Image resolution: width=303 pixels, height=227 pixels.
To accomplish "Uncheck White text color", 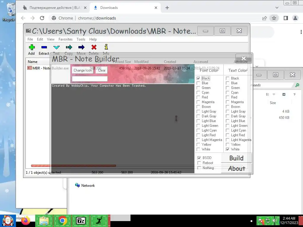I will [228, 149].
